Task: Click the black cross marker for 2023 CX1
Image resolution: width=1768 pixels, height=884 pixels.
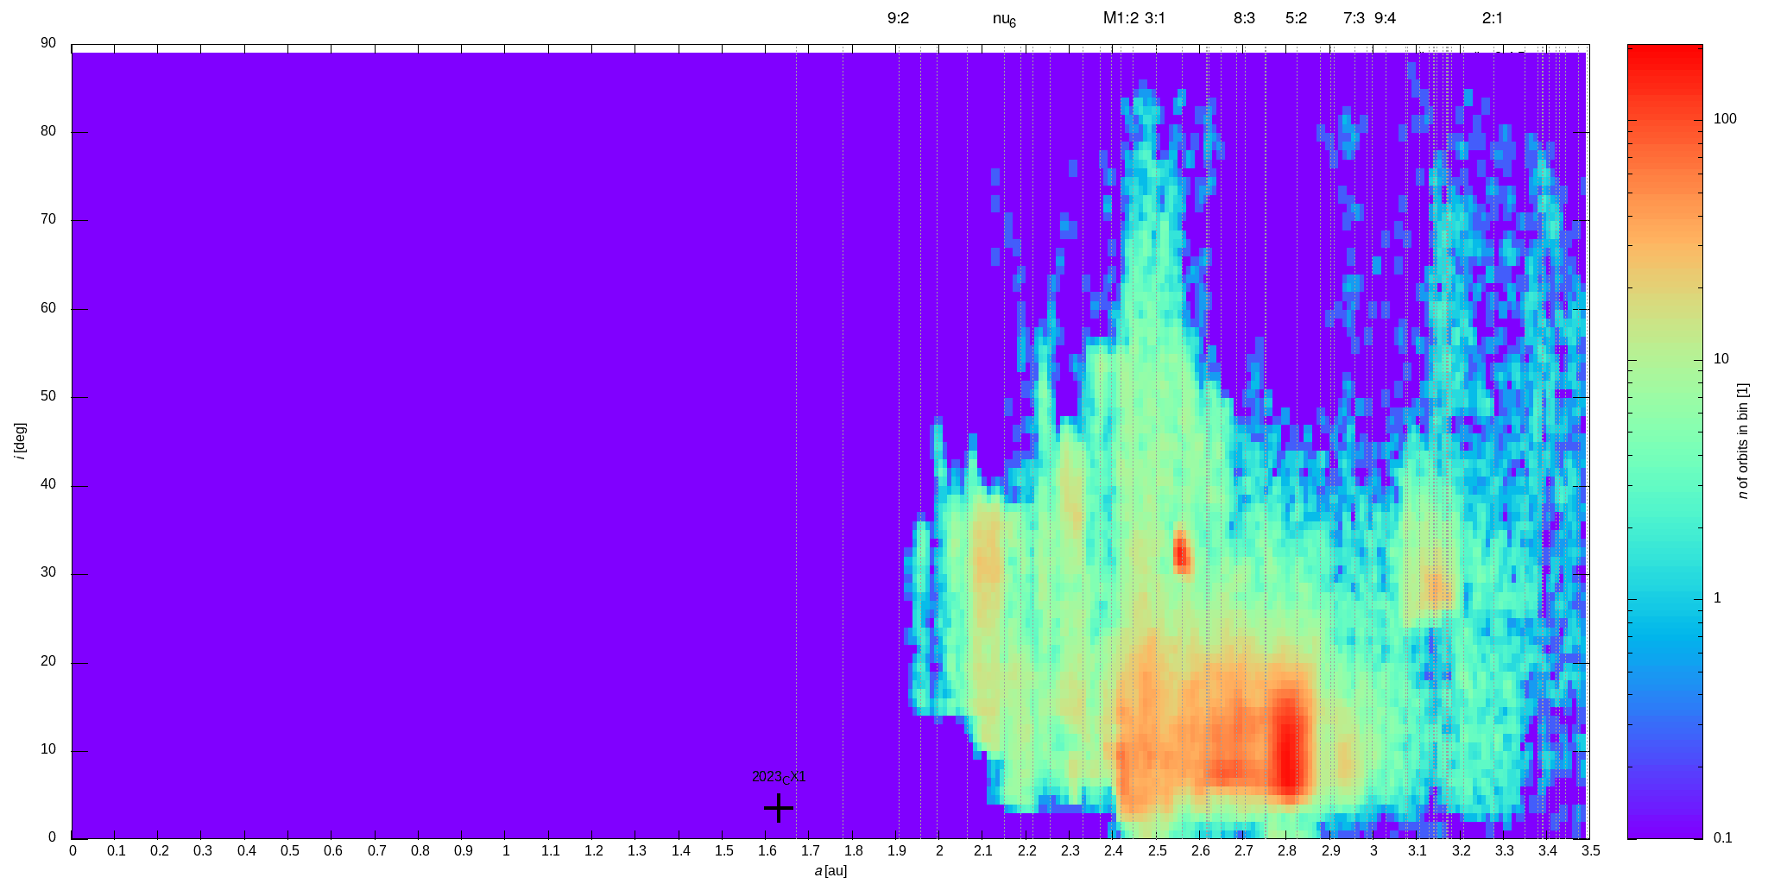Action: pyautogui.click(x=779, y=808)
